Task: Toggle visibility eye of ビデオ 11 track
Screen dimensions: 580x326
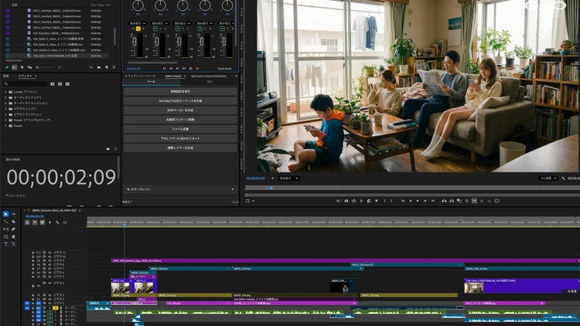Action: point(49,253)
